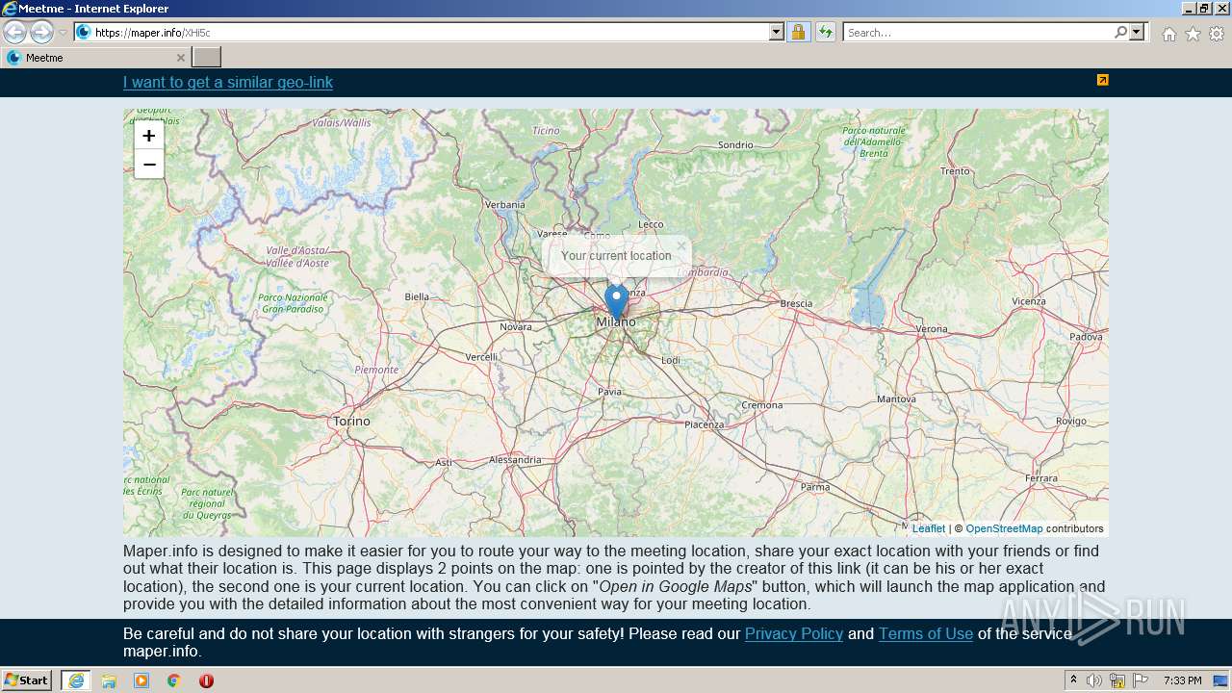The image size is (1232, 693).
Task: Open the Home page icon
Action: [x=1168, y=34]
